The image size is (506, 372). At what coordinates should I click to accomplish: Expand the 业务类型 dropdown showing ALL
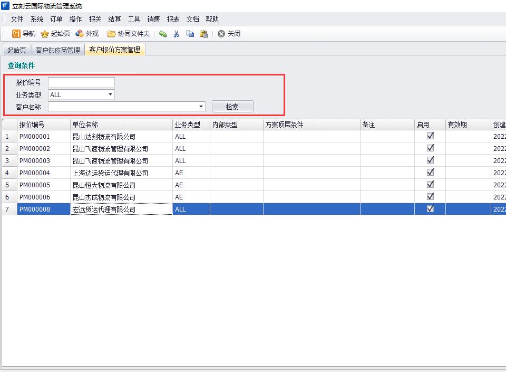point(110,94)
